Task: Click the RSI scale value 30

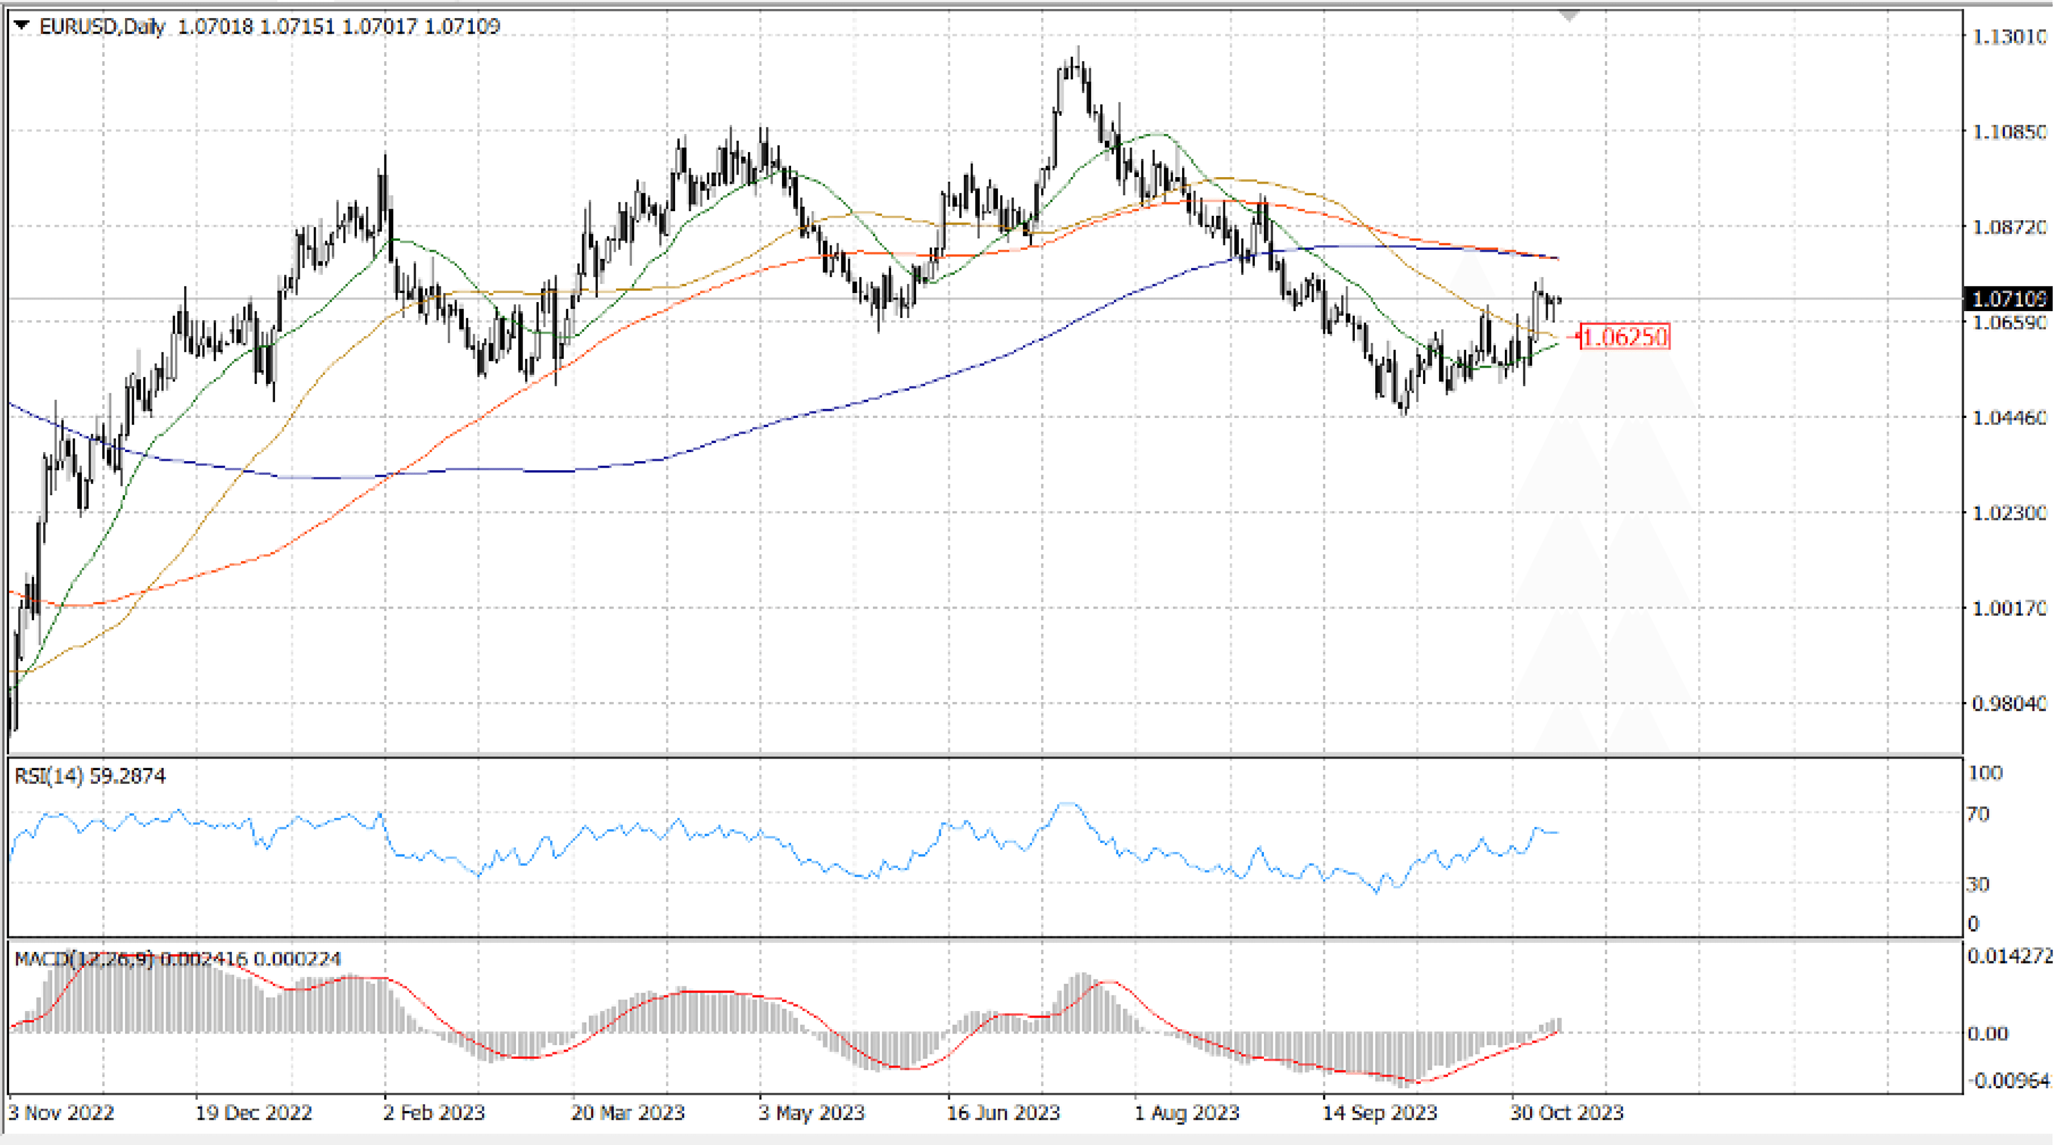Action: coord(1978,884)
